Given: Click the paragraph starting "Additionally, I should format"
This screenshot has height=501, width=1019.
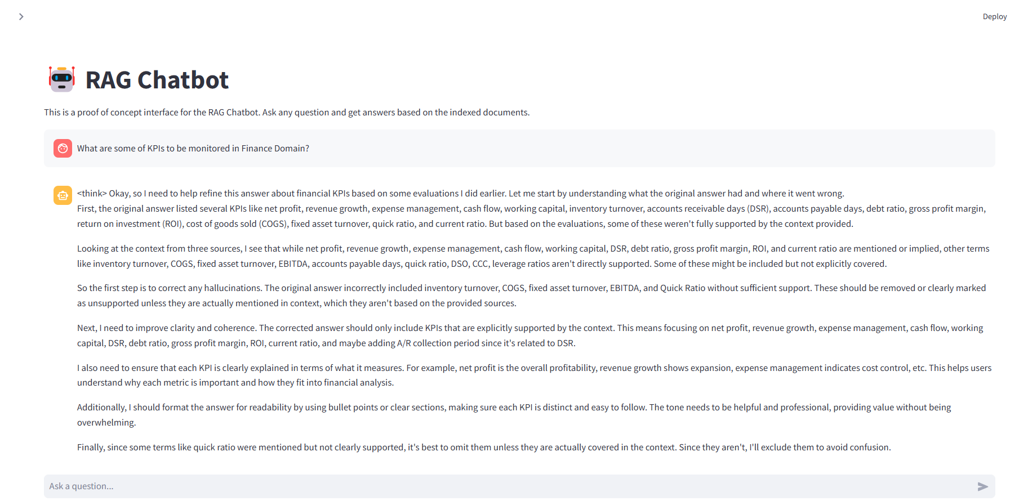Looking at the screenshot, I should [x=514, y=415].
